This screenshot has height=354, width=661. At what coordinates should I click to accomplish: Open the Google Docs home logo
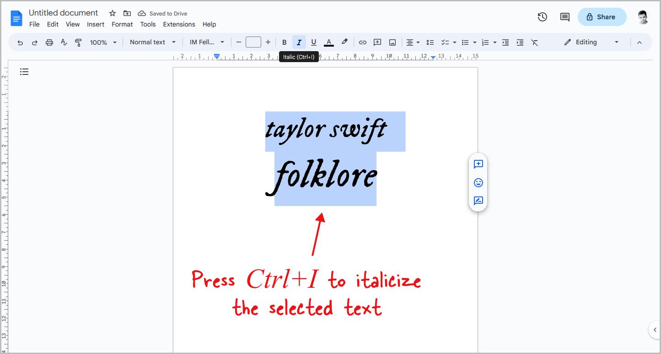coord(16,18)
